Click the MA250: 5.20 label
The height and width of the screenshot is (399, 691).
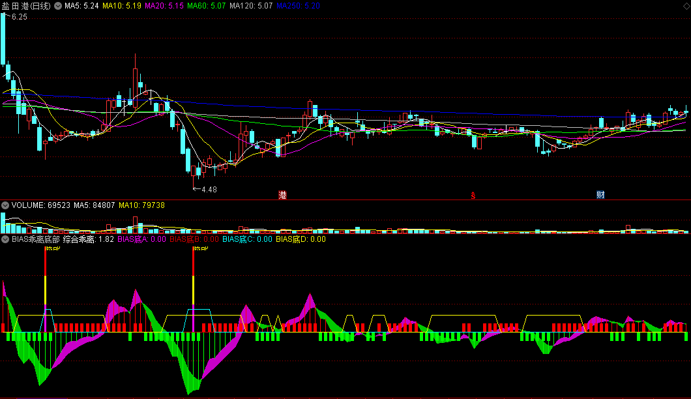pyautogui.click(x=299, y=6)
